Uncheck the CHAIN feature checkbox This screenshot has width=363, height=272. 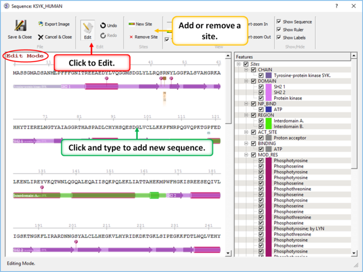tap(254, 70)
